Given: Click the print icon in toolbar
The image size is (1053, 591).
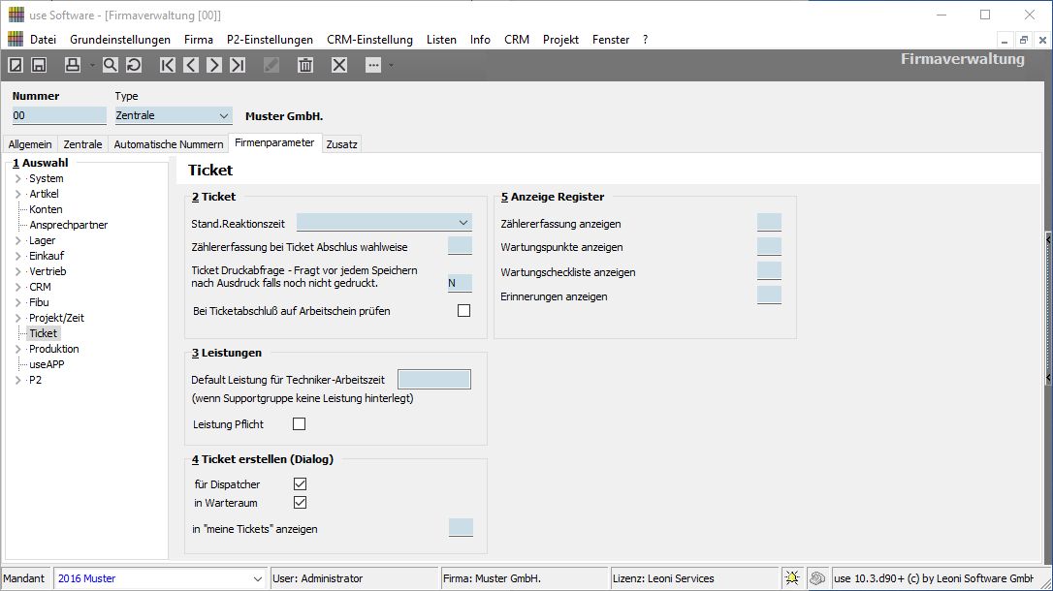Looking at the screenshot, I should click(72, 65).
